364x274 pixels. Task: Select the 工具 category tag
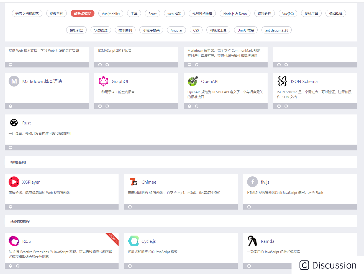[x=134, y=14]
